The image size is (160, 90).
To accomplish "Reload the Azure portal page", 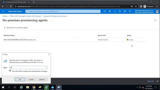I will (x=11, y=6).
